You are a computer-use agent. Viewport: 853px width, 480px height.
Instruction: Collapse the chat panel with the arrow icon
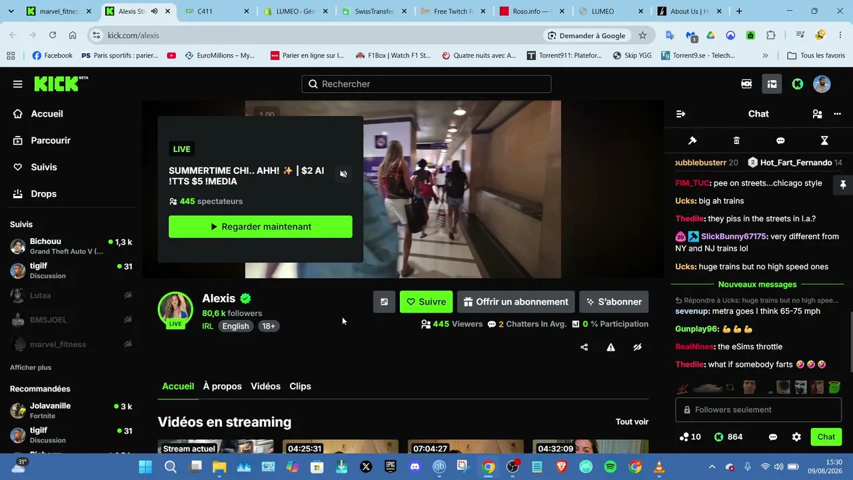click(x=680, y=114)
